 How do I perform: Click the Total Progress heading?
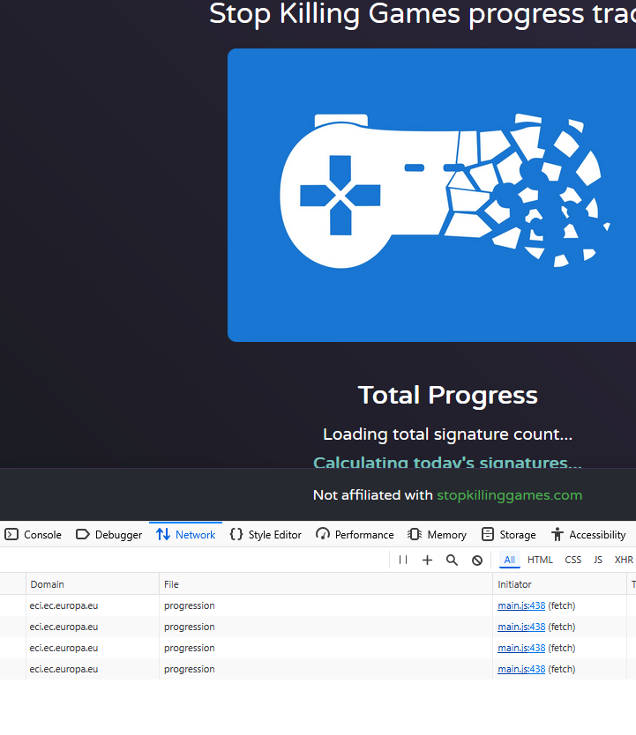point(447,395)
